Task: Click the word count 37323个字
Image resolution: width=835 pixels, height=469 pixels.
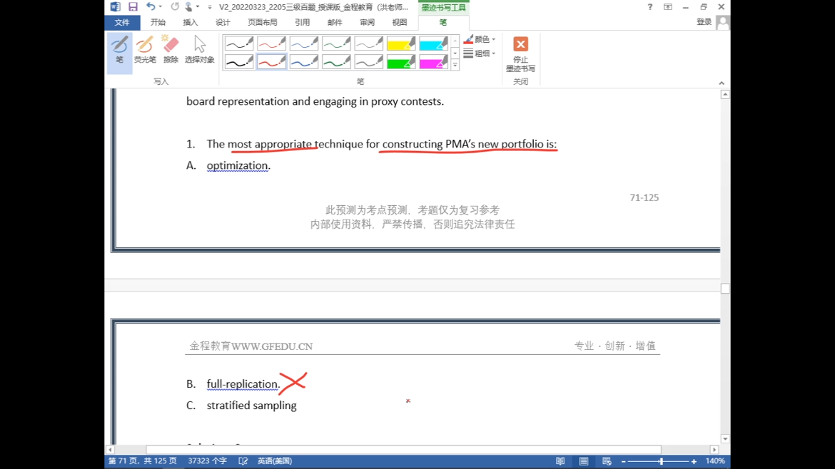Action: pos(207,461)
